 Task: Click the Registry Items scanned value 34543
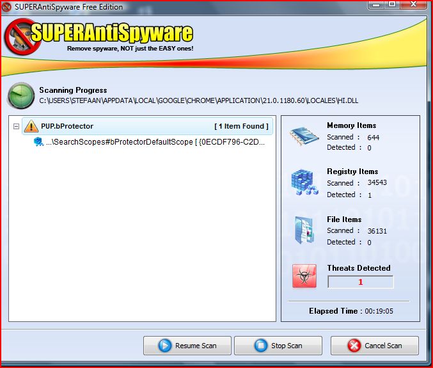[x=377, y=182]
